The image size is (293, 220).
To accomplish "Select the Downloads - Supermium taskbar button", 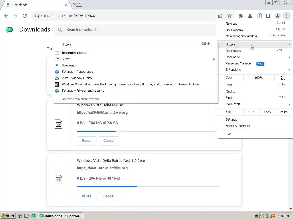I will tap(61, 216).
